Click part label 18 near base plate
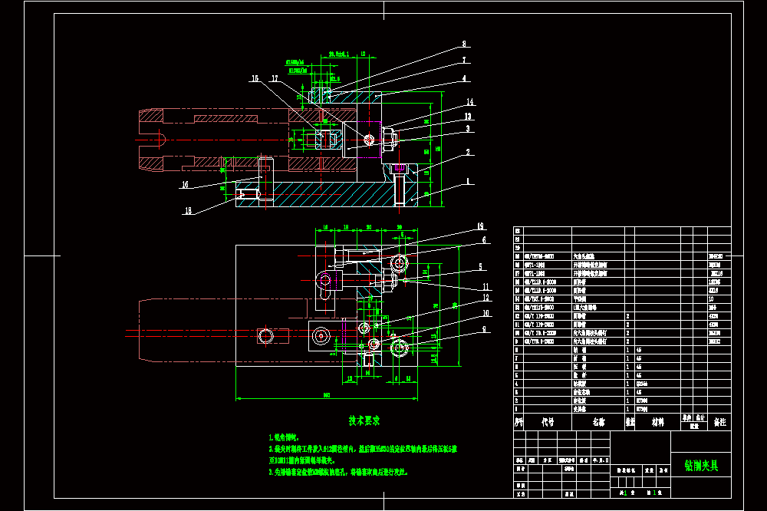This screenshot has height=511, width=767. pos(188,211)
